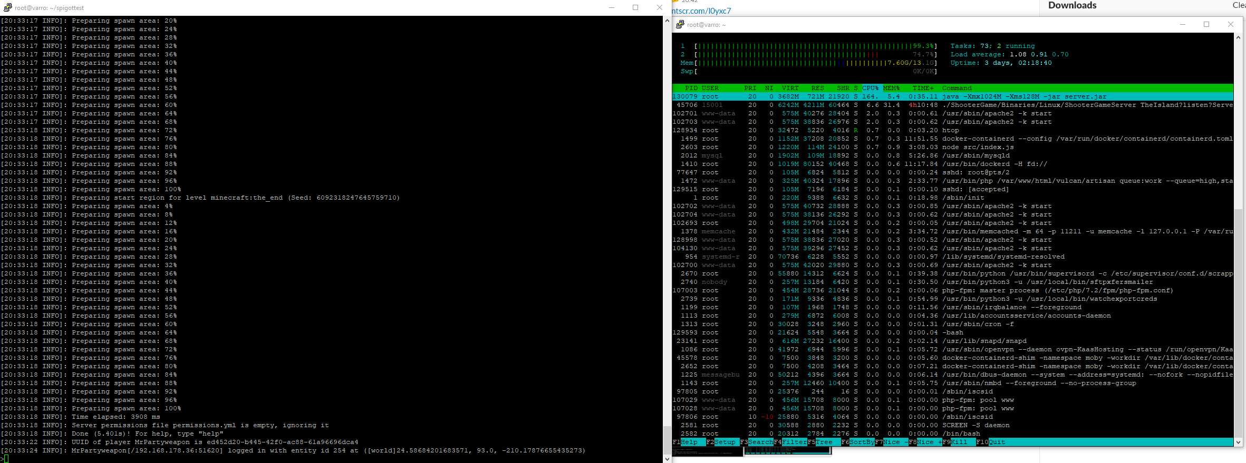Image resolution: width=1246 pixels, height=463 pixels.
Task: Click Filter in htop function bar
Action: click(x=794, y=442)
